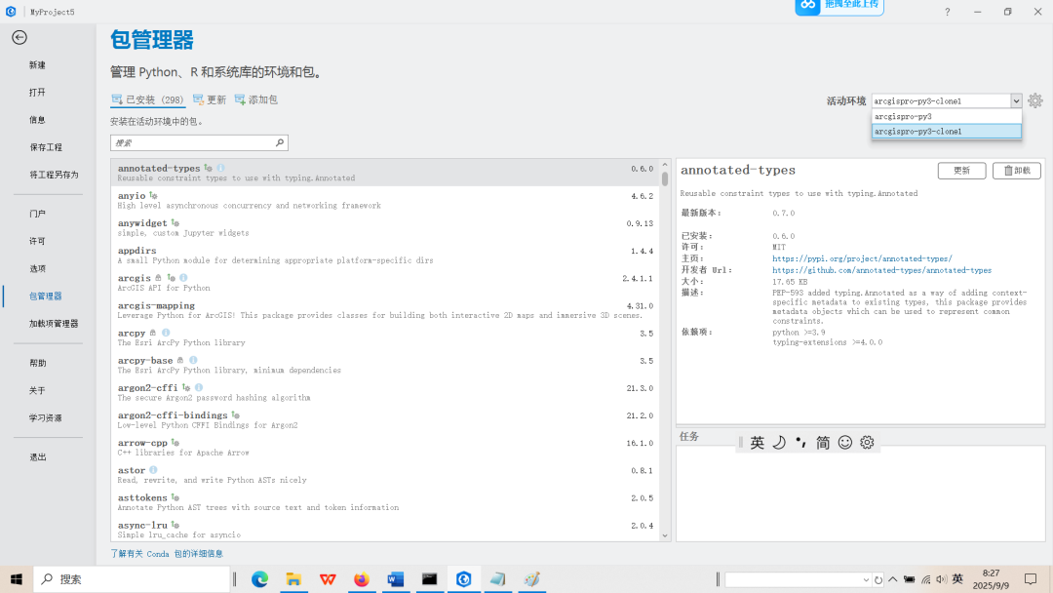The height and width of the screenshot is (593, 1053).
Task: Open notification center icon
Action: [1031, 579]
